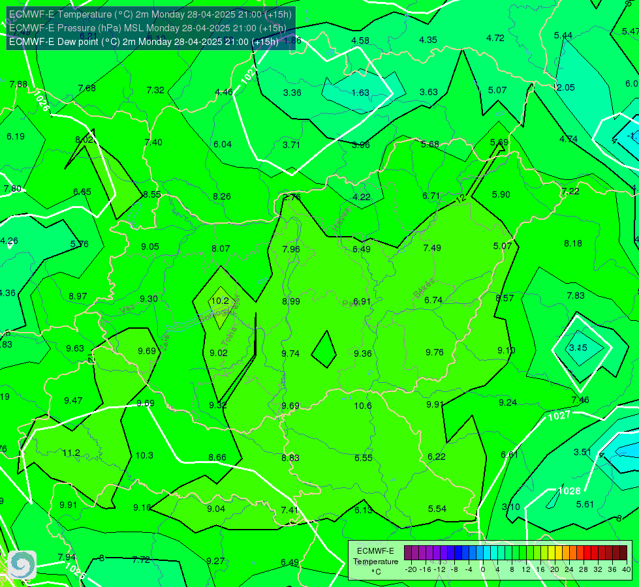Click the 9.76 dew point value
The image size is (639, 587).
point(435,352)
